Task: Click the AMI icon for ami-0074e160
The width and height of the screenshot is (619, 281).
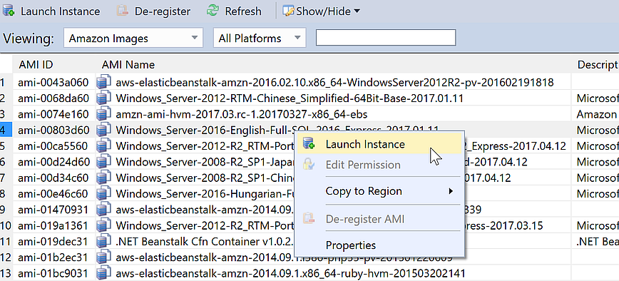Action: (x=103, y=114)
